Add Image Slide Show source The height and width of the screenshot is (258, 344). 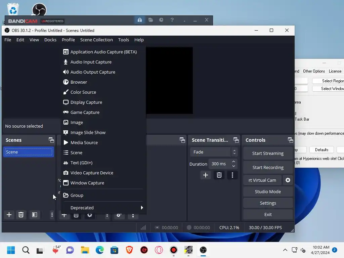point(103,132)
